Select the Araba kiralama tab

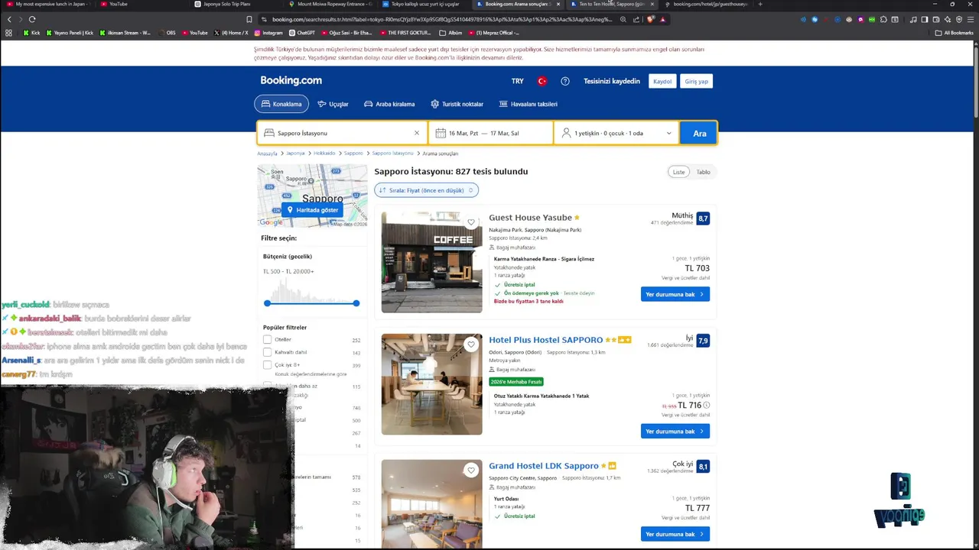pos(389,104)
